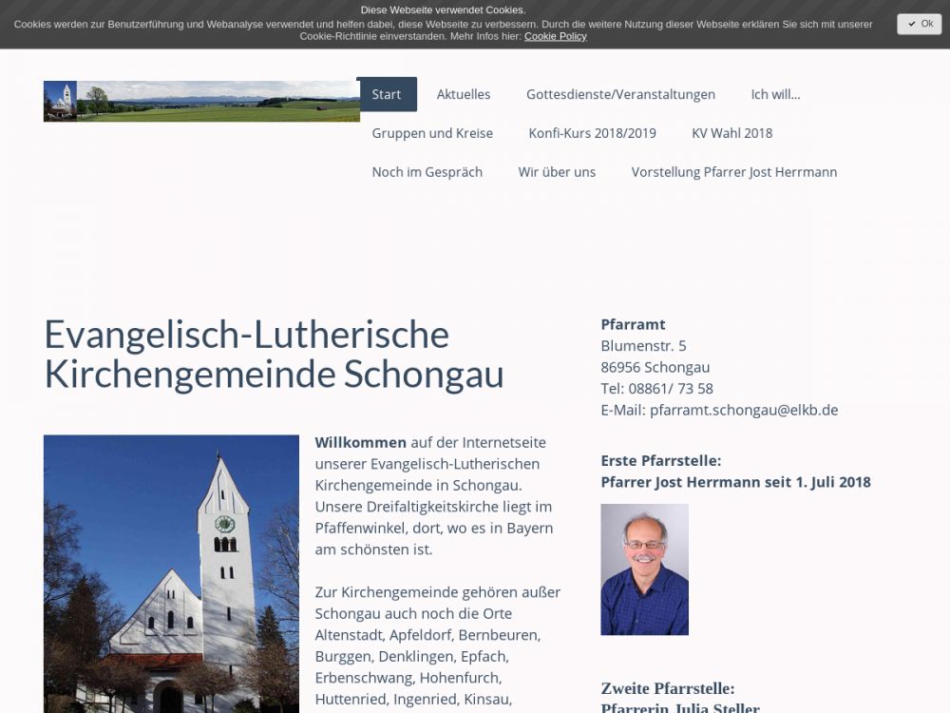The image size is (950, 713).
Task: Open Konfi-Kurs 2018/2019 page
Action: [592, 133]
